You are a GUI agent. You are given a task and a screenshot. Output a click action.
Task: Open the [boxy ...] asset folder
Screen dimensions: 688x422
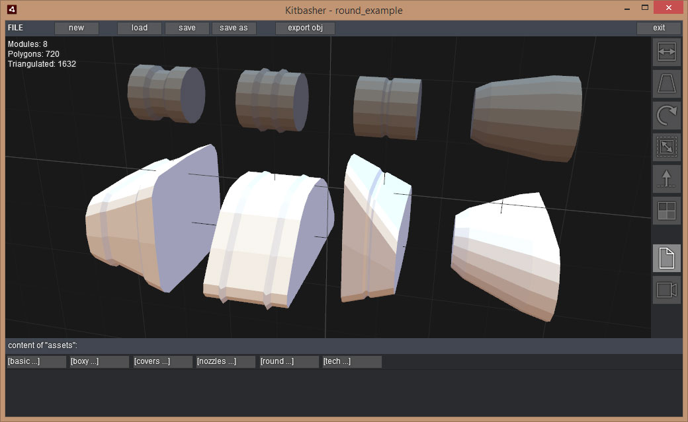99,361
